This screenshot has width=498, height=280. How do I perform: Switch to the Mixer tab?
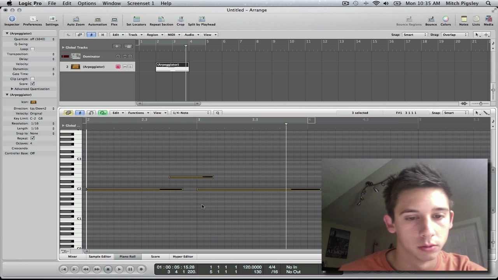click(x=72, y=257)
